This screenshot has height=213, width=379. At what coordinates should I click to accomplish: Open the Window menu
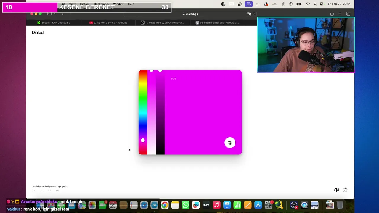pos(118,4)
